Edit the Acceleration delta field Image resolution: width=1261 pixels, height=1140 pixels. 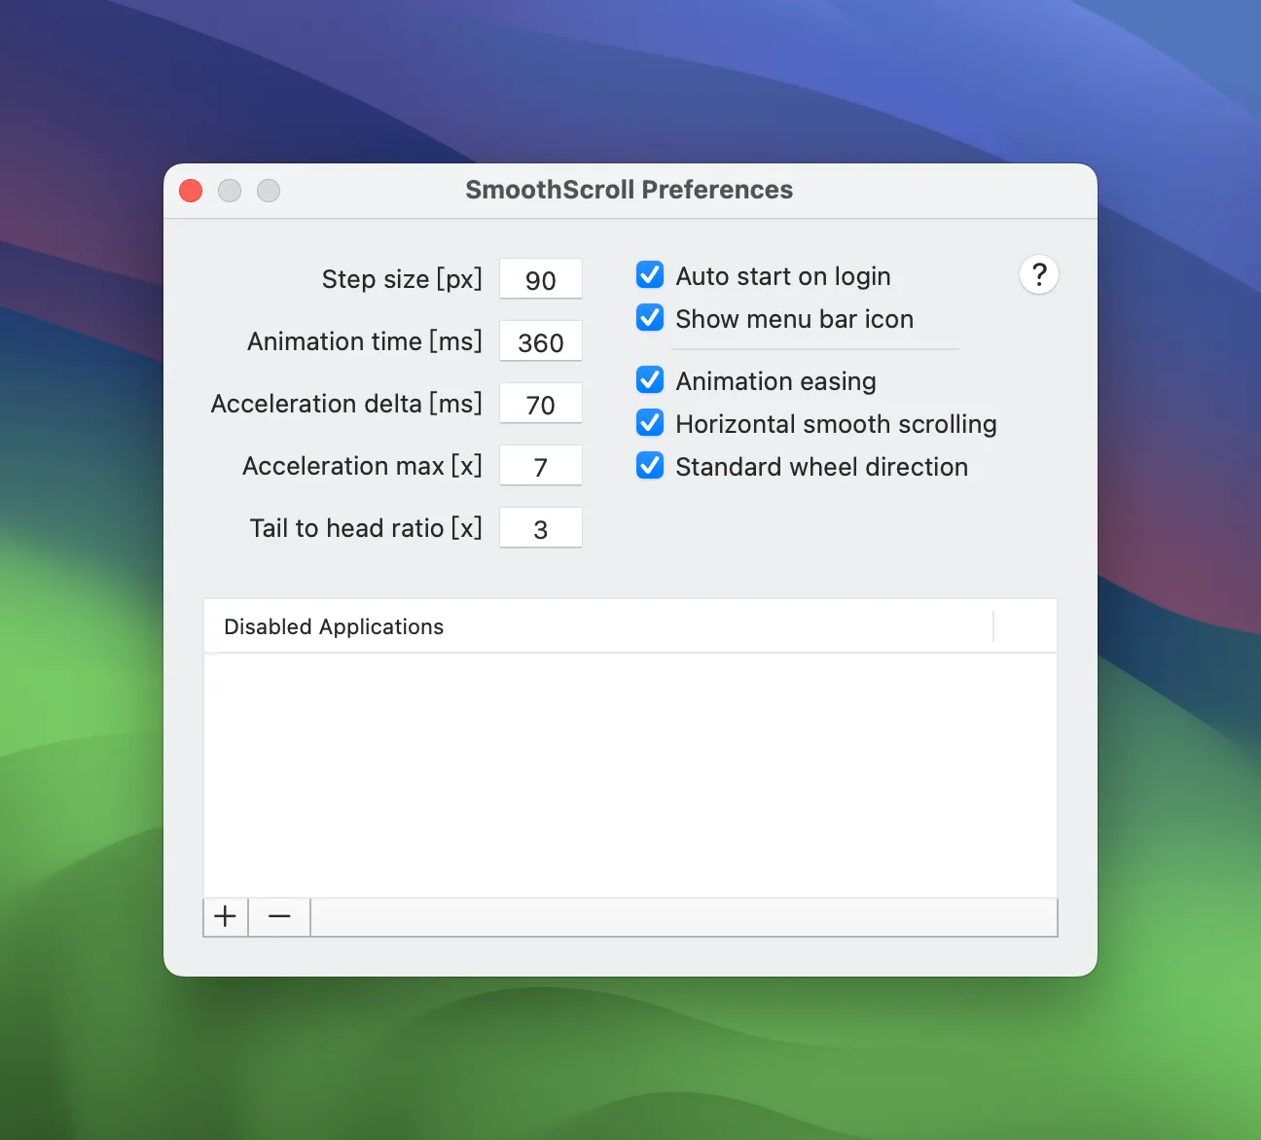540,404
